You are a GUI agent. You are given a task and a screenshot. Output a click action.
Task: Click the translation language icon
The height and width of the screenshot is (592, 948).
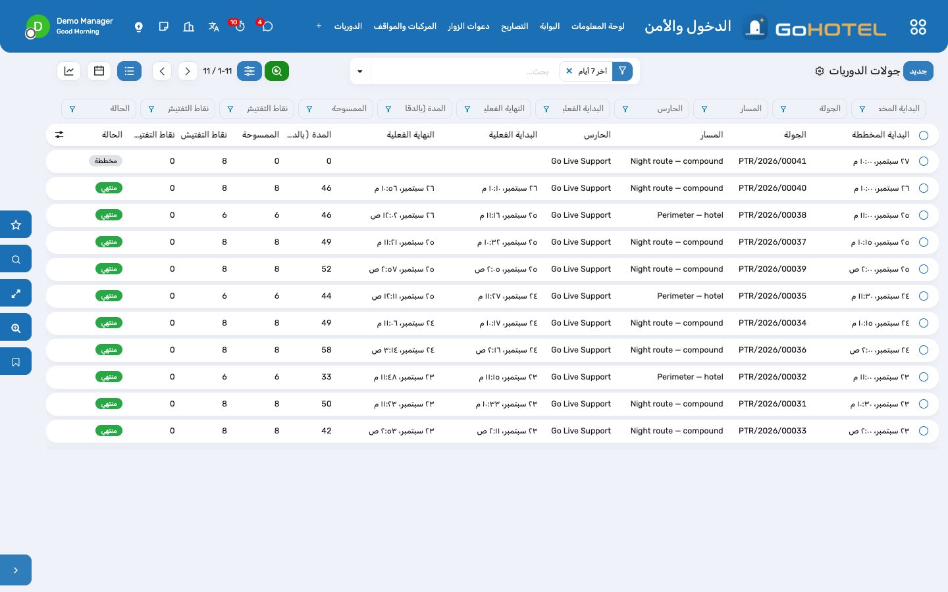pyautogui.click(x=213, y=26)
